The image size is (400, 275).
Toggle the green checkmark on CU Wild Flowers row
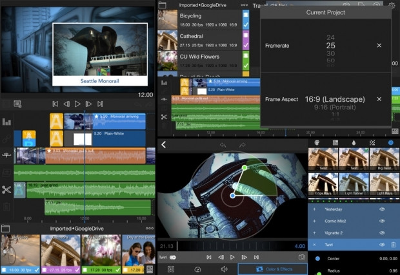pyautogui.click(x=246, y=66)
